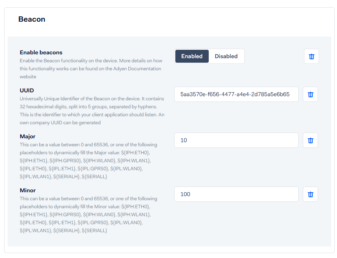Image resolution: width=337 pixels, height=258 pixels.
Task: Click the Major label
Action: [27, 136]
